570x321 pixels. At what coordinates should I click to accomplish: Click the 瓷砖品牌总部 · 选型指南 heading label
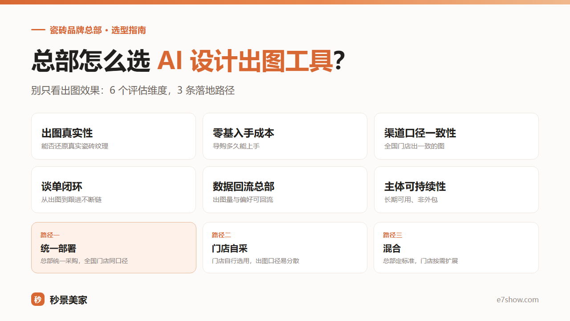pos(98,30)
